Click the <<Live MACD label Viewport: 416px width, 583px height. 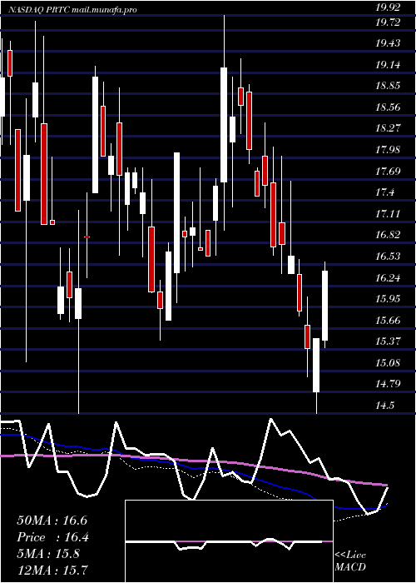click(x=350, y=561)
